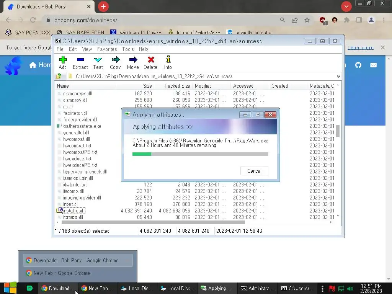Sort by Accessed column header
Screen dimensions: 392x294
coord(243,86)
